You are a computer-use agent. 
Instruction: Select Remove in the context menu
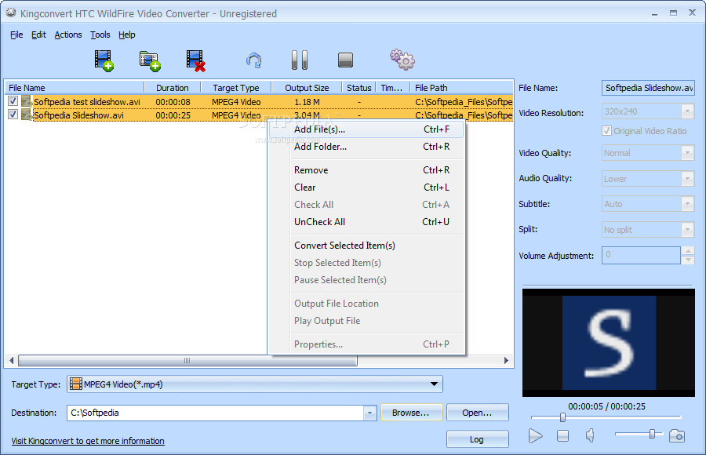366,170
